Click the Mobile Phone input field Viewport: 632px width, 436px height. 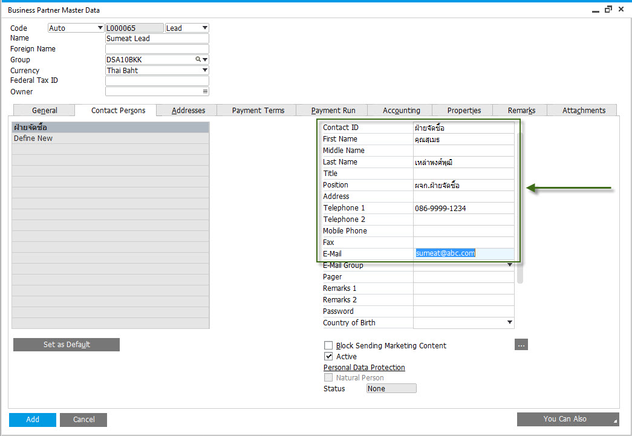pos(463,231)
